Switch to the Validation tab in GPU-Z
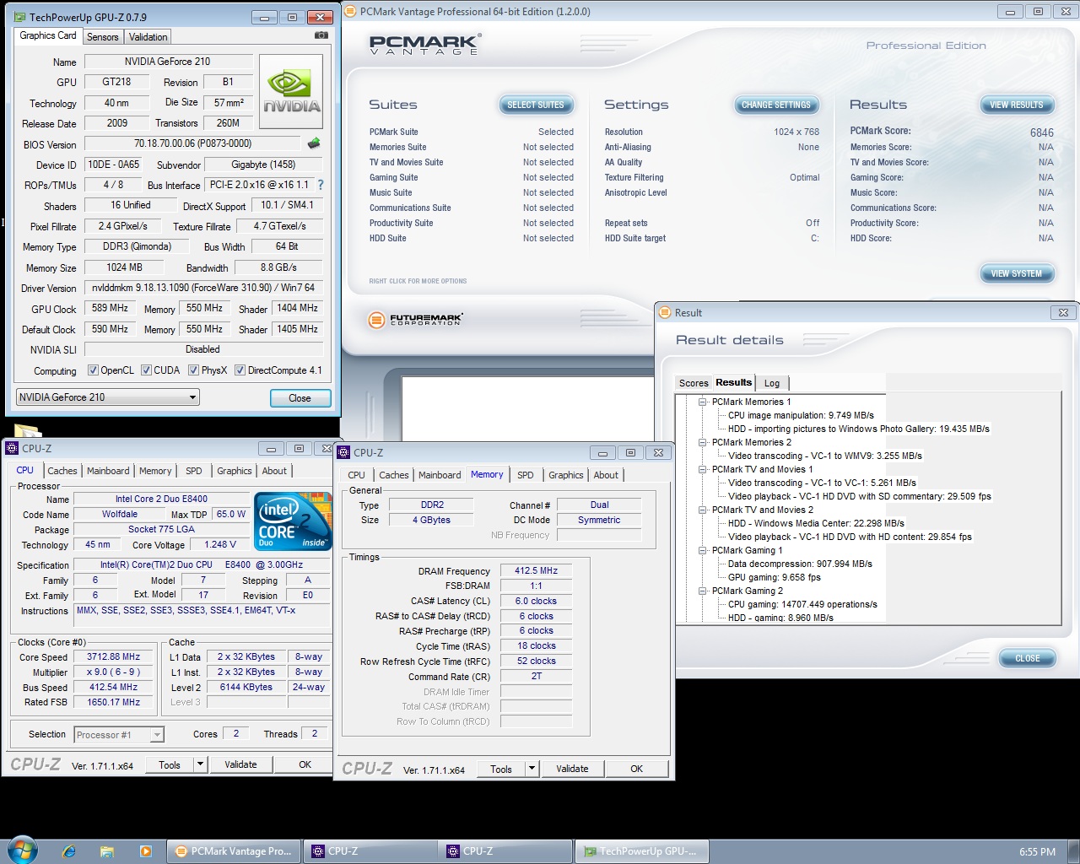The width and height of the screenshot is (1080, 864). 148,37
